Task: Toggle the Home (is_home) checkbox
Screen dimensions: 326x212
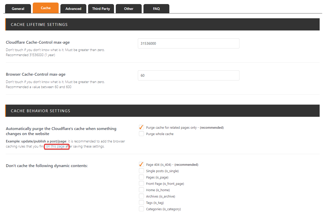Action: tap(141, 190)
